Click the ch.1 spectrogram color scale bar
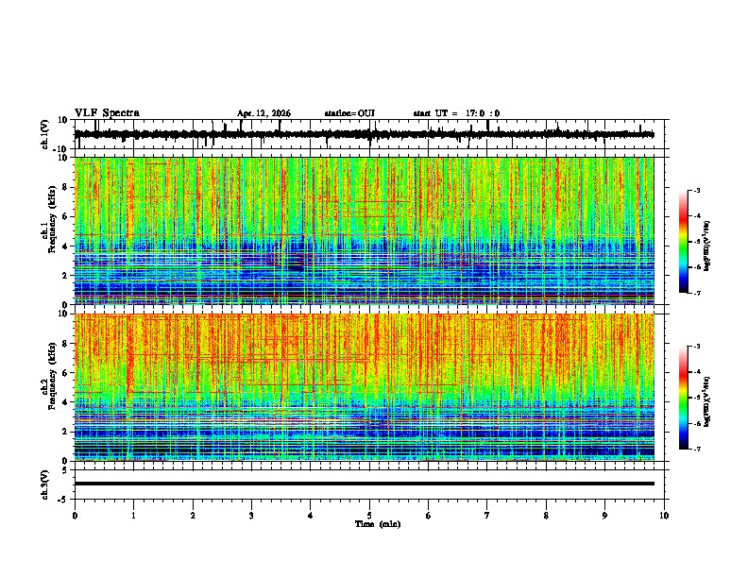The width and height of the screenshot is (748, 578). point(684,242)
